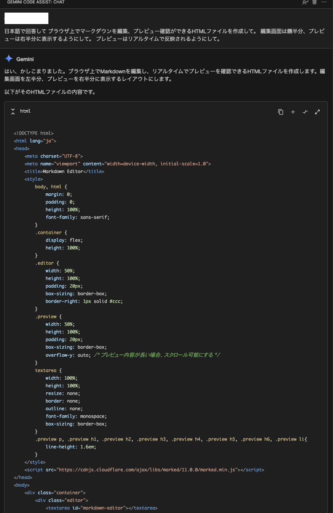Click the meta viewport code line

tap(118, 164)
